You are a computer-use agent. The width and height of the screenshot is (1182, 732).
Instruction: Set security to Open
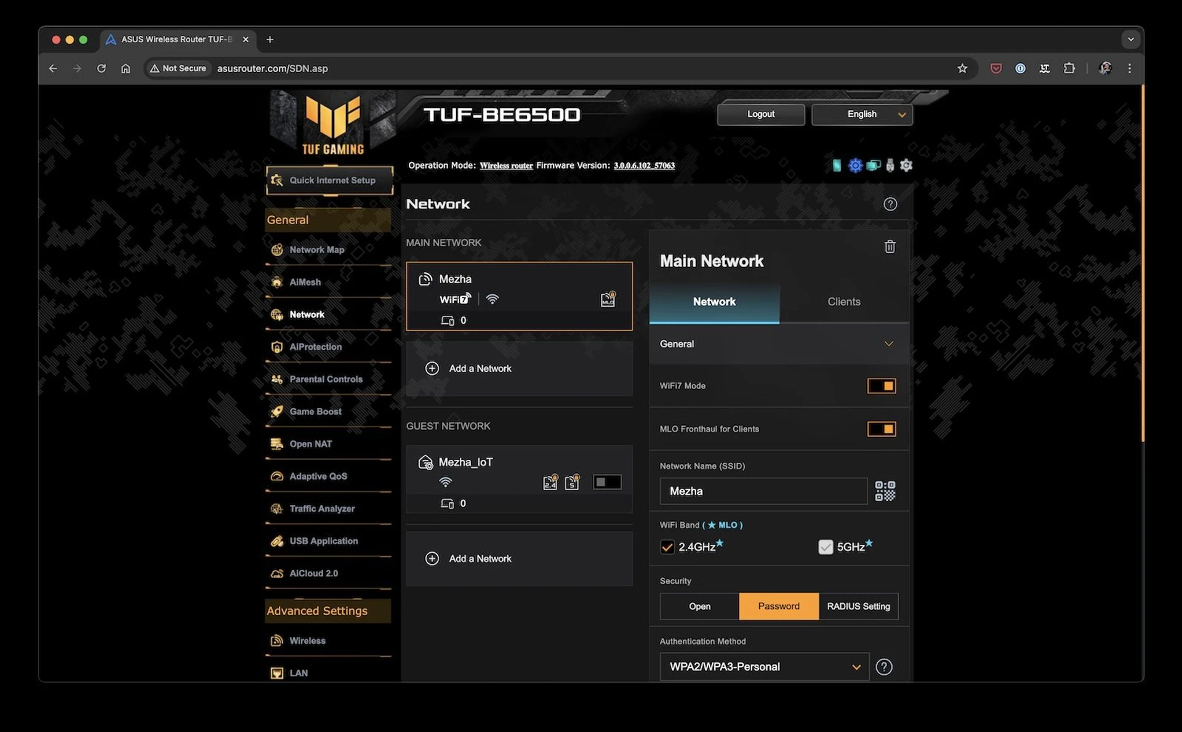(699, 606)
